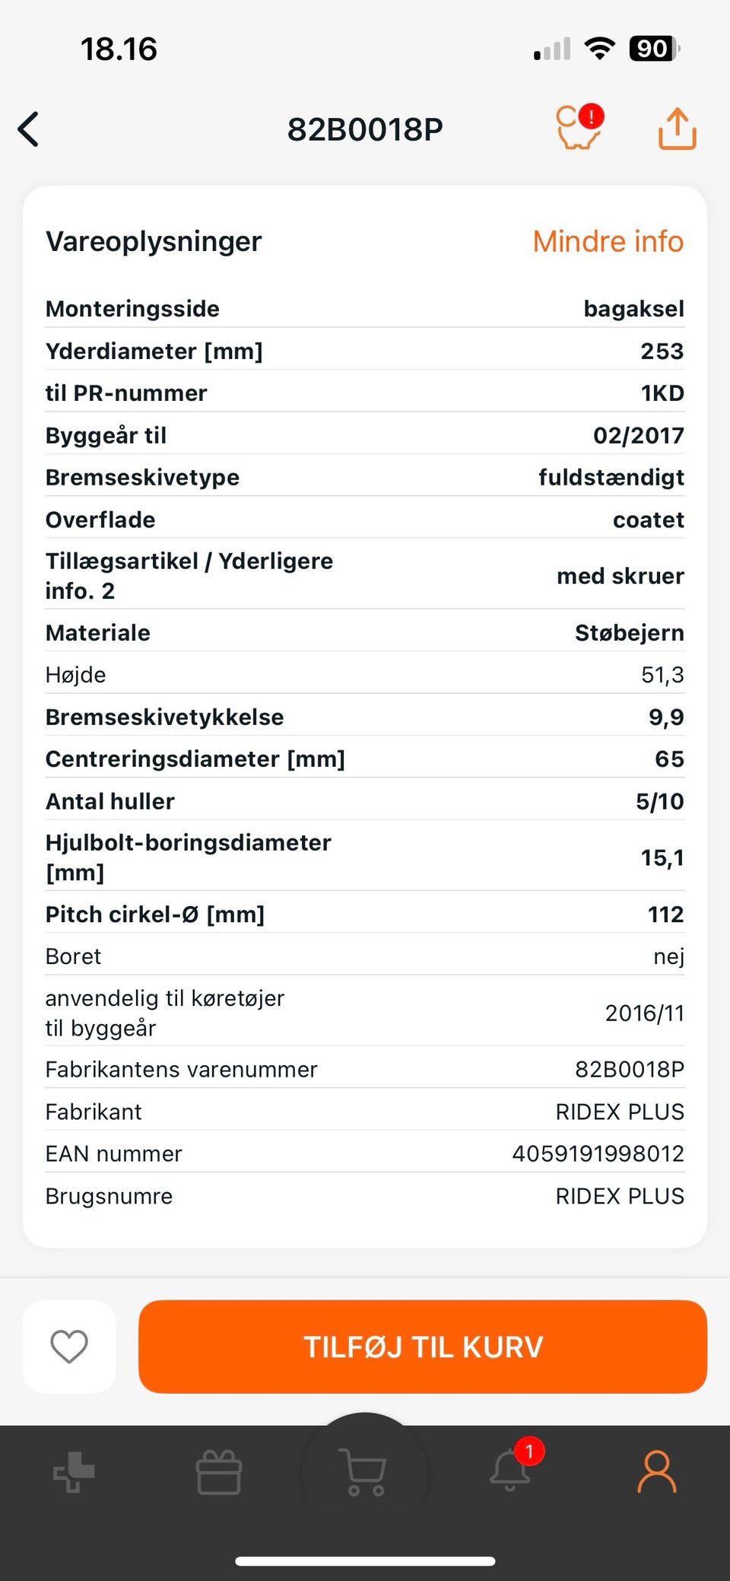Tap the EAN number 4059191998012
The height and width of the screenshot is (1581, 730).
click(598, 1153)
